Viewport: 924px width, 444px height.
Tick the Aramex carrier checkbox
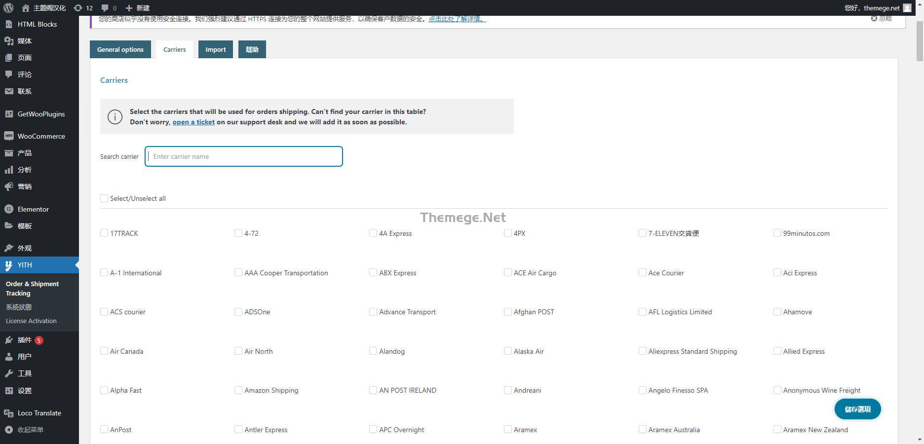(508, 429)
